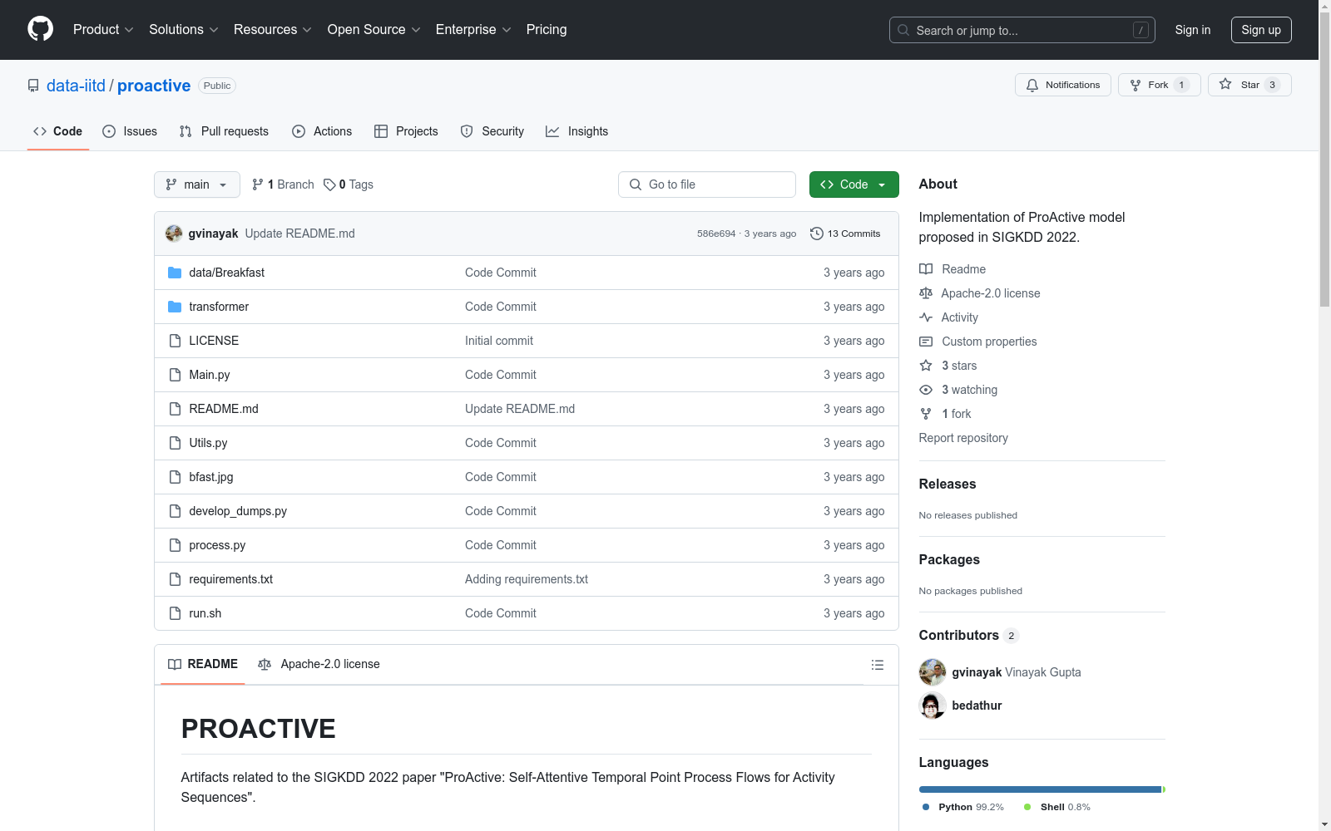1331x831 pixels.
Task: Click the green Shell language dot
Action: pos(1027,807)
